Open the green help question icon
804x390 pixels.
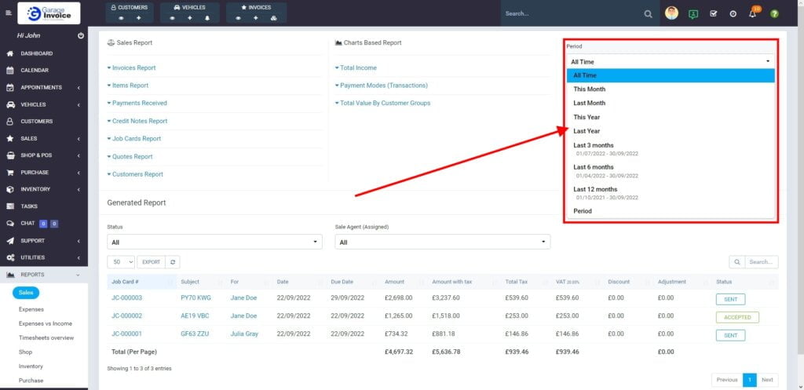point(774,14)
